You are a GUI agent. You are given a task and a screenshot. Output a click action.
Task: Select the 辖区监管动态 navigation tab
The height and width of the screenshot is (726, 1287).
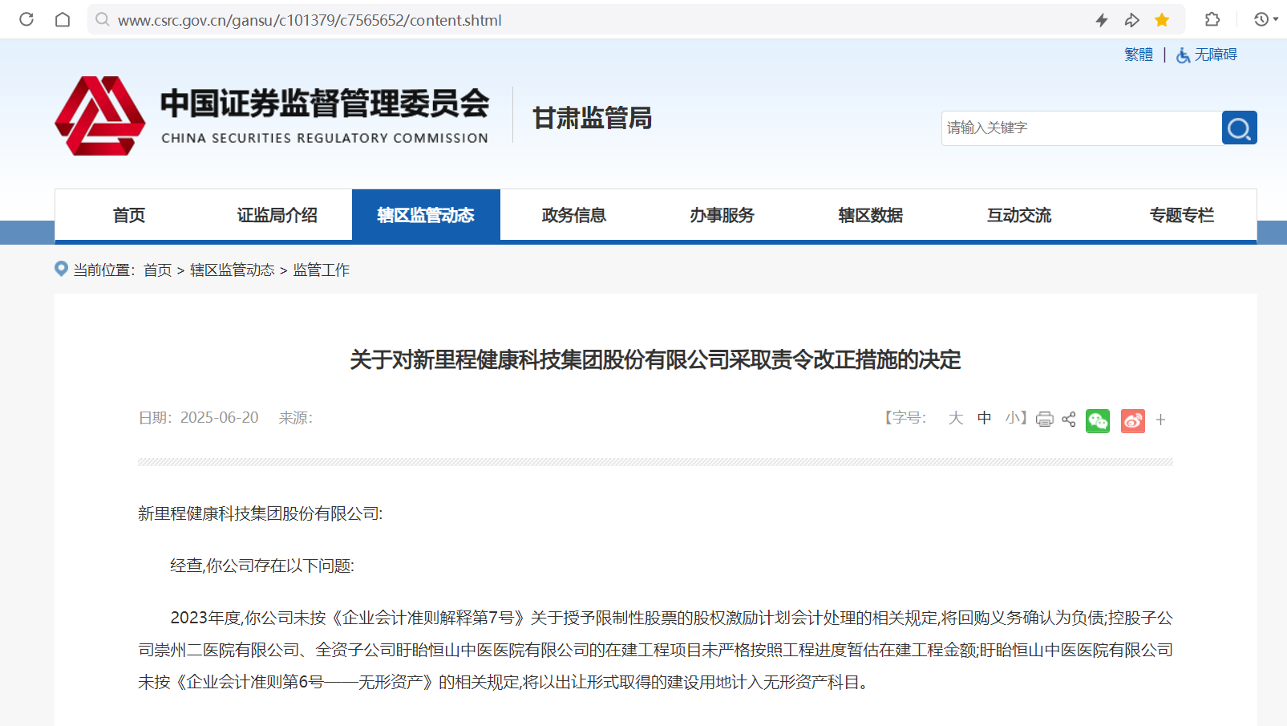pos(426,215)
